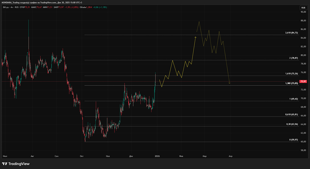Click the 90,00 price axis label
This screenshot has height=169, width=310.
pos(303,12)
